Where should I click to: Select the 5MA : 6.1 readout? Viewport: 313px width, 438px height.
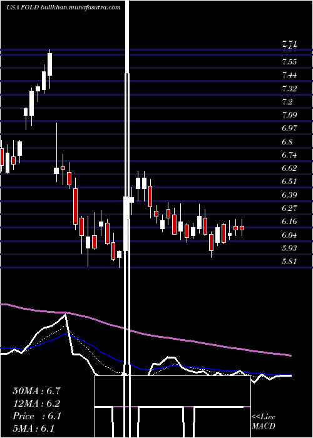33,428
